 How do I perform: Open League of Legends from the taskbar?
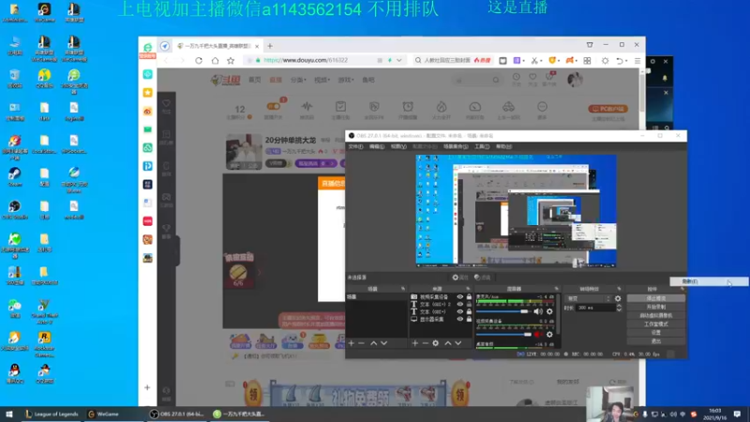coord(52,414)
